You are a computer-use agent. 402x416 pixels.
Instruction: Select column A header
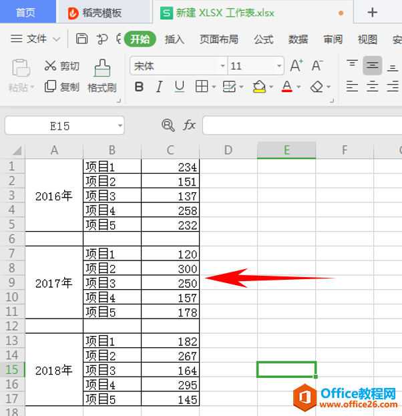click(x=54, y=150)
